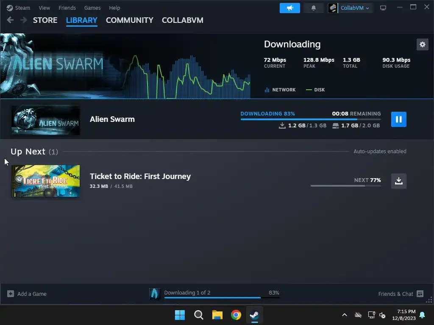Toggle the NETWORK graph legend
434x325 pixels.
(x=280, y=90)
